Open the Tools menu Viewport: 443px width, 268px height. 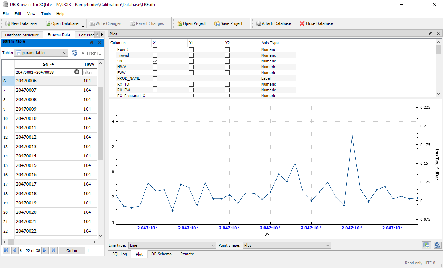point(46,14)
